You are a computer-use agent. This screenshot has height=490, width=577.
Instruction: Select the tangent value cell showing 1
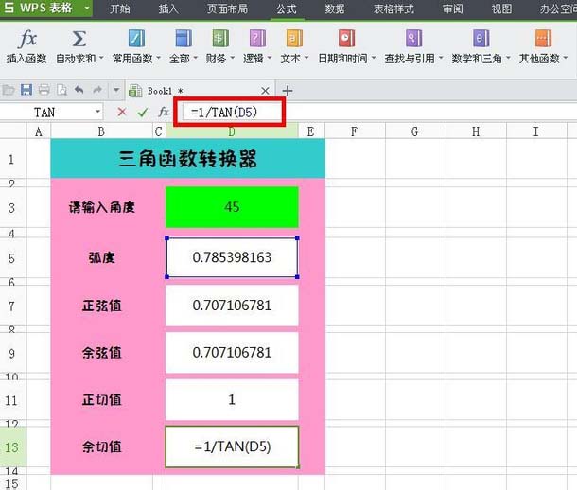pyautogui.click(x=232, y=400)
